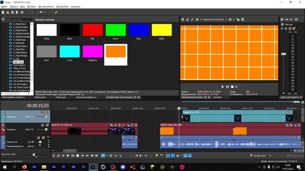Screen dimensions: 305x171
Task: Click record button in timeline transport
Action: click(x=54, y=155)
